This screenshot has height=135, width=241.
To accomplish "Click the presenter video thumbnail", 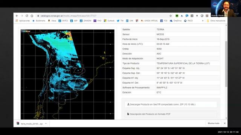I will [x=226, y=8].
